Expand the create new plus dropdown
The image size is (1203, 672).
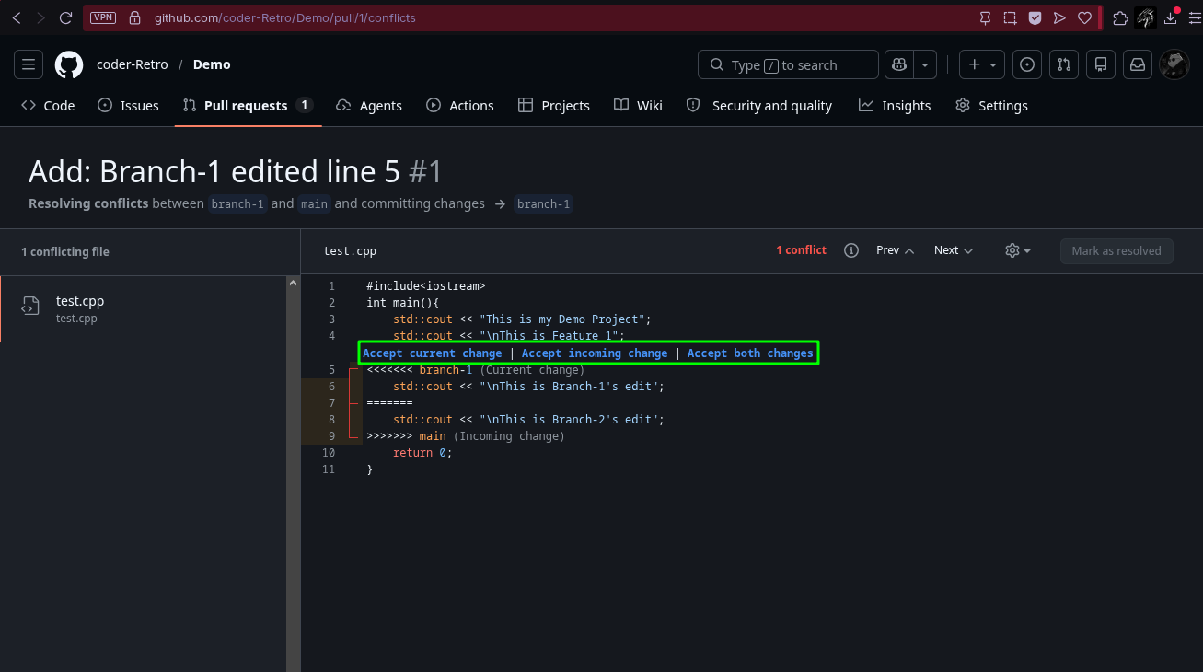(982, 64)
